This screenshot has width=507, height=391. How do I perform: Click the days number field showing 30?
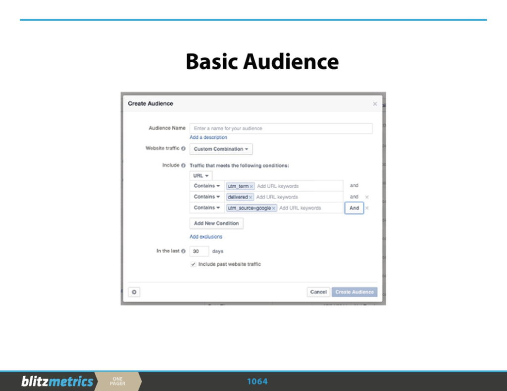pos(199,251)
